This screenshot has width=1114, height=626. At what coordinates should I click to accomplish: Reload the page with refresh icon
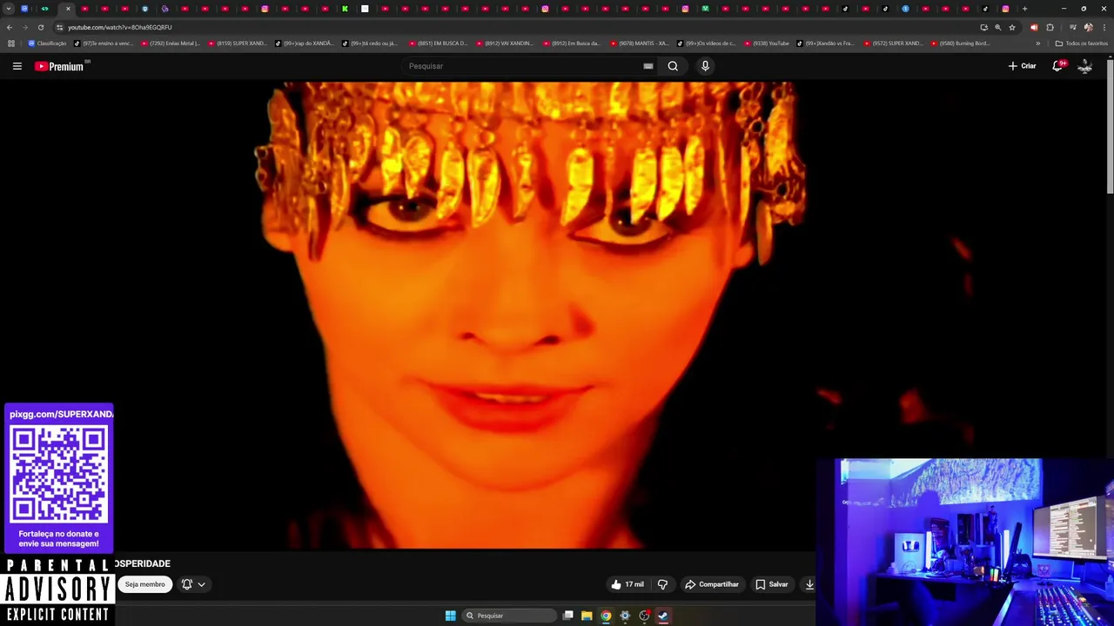[x=40, y=27]
